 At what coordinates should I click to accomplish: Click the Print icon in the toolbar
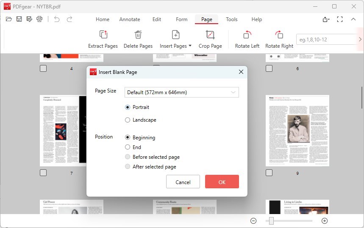[x=39, y=19]
